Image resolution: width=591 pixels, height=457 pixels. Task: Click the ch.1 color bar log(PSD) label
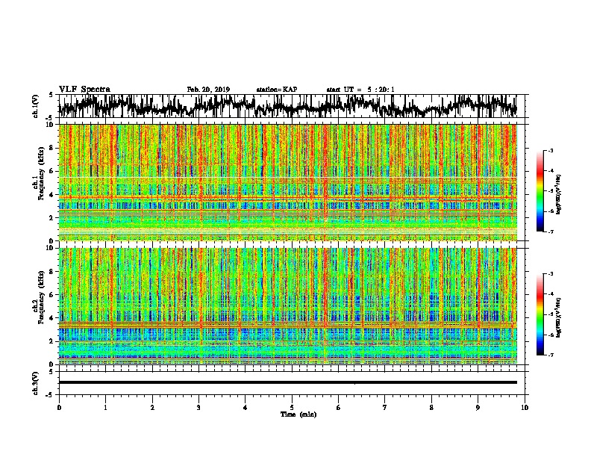[x=559, y=194]
